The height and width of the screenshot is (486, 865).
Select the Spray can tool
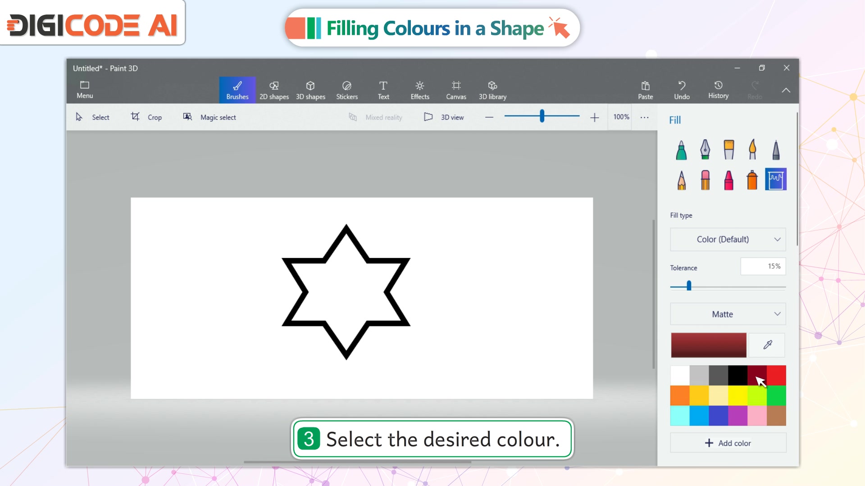tap(752, 180)
